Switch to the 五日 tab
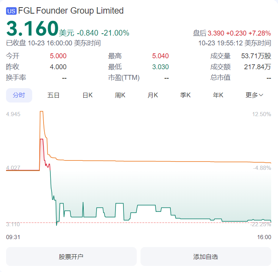This screenshot has width=278, height=272. [53, 95]
